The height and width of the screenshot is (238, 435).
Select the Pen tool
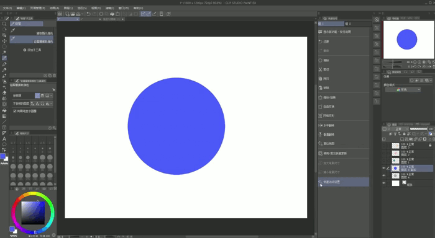pos(4,64)
